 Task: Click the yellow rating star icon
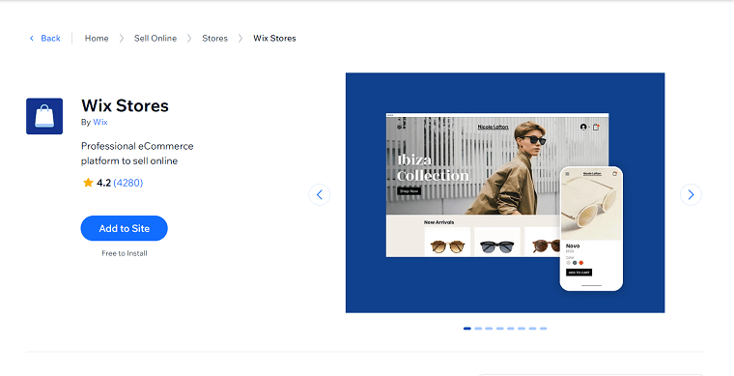(88, 183)
